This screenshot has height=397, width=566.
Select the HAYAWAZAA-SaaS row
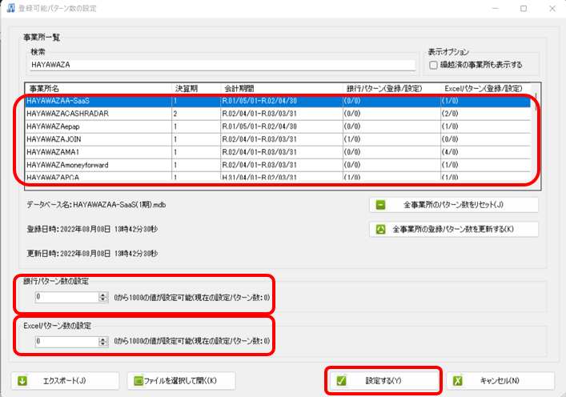coord(278,101)
